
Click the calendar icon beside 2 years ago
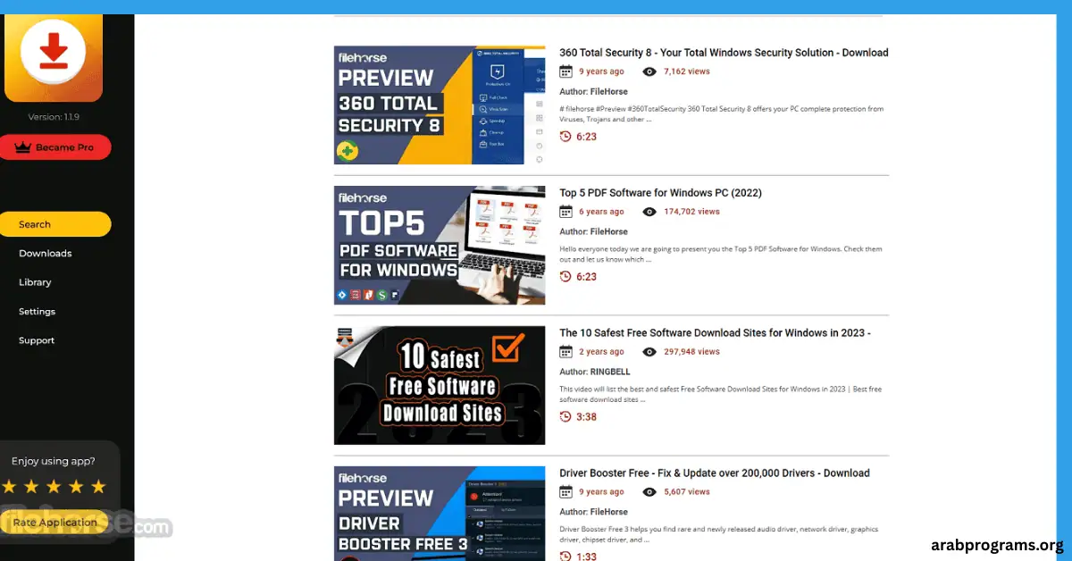pos(565,352)
